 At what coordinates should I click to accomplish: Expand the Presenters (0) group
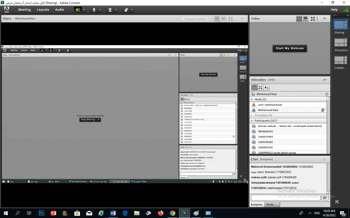252,115
